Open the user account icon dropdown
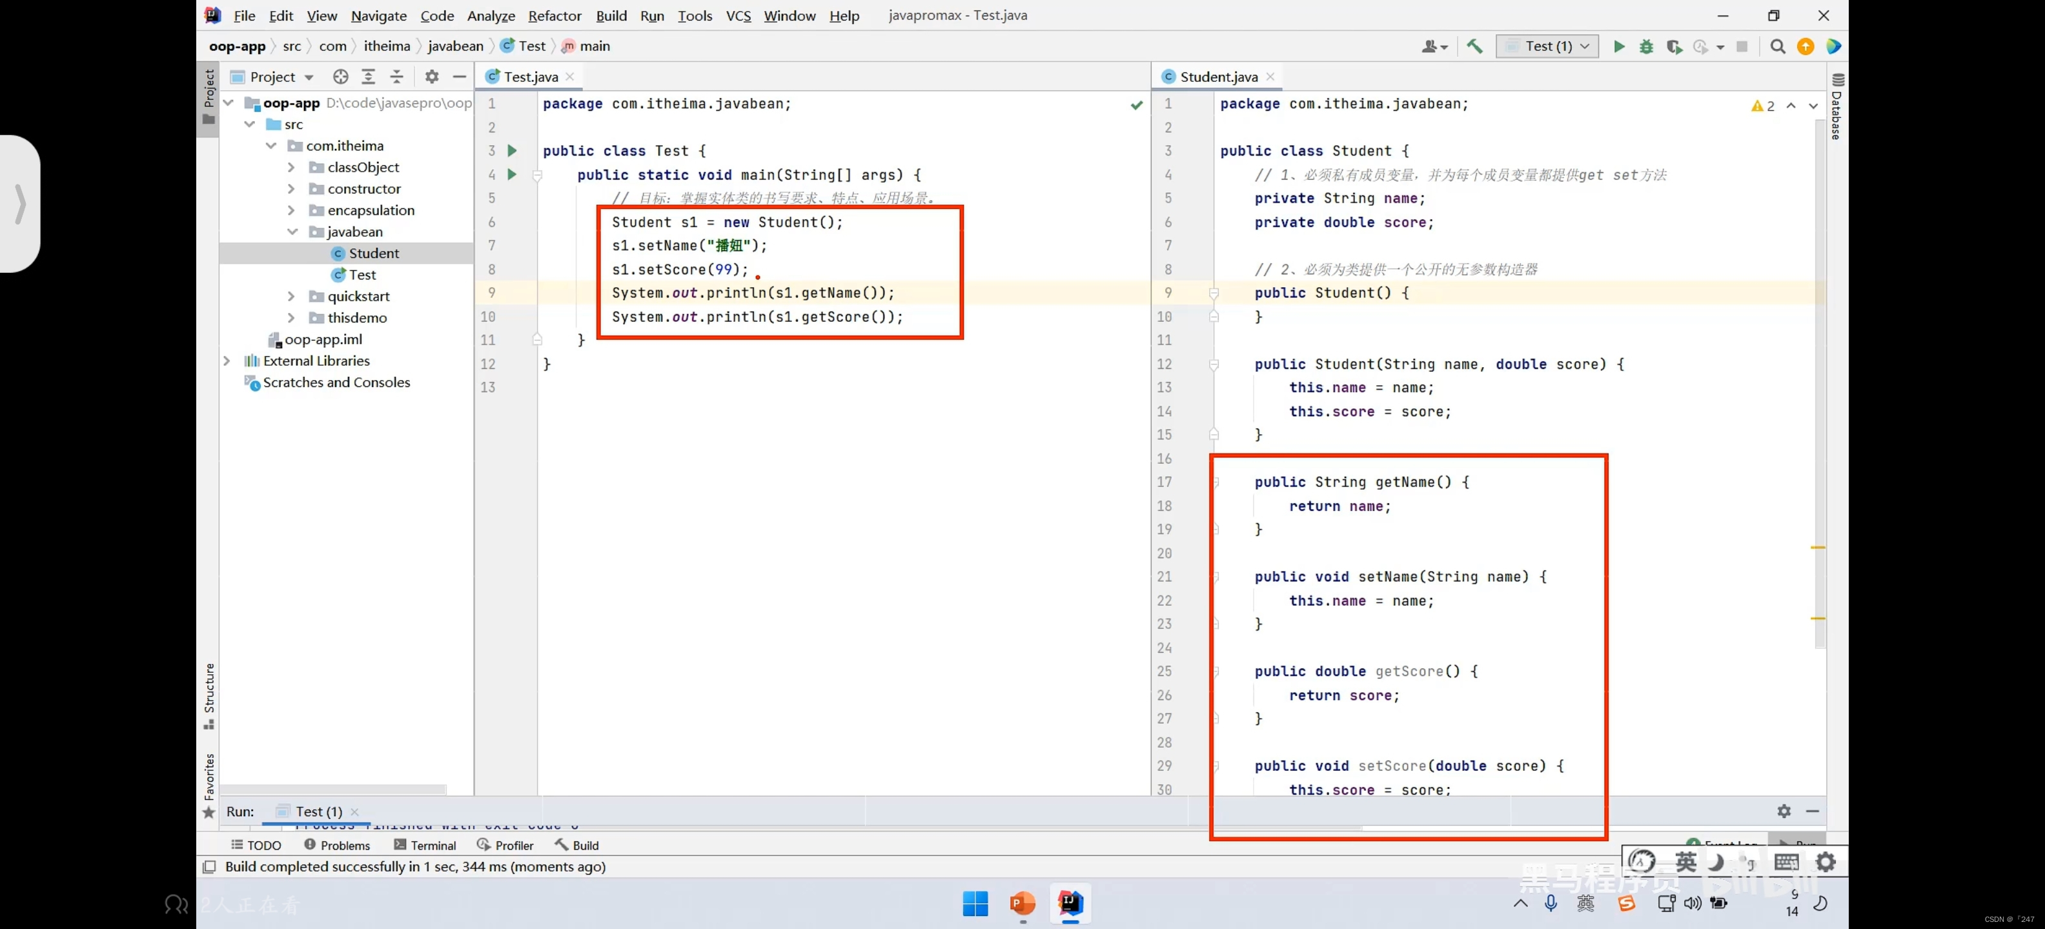The image size is (2045, 929). (x=1434, y=46)
